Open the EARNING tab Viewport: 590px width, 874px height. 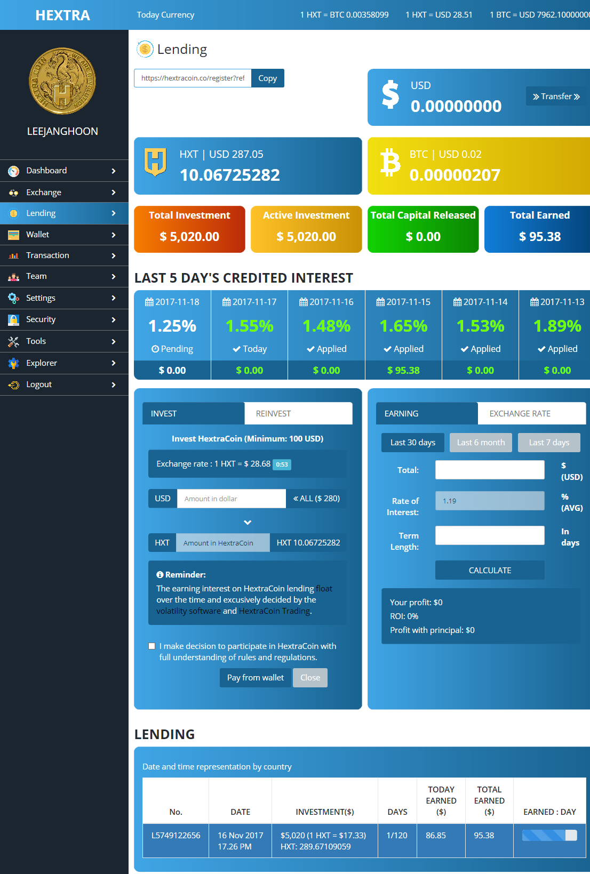pos(427,413)
